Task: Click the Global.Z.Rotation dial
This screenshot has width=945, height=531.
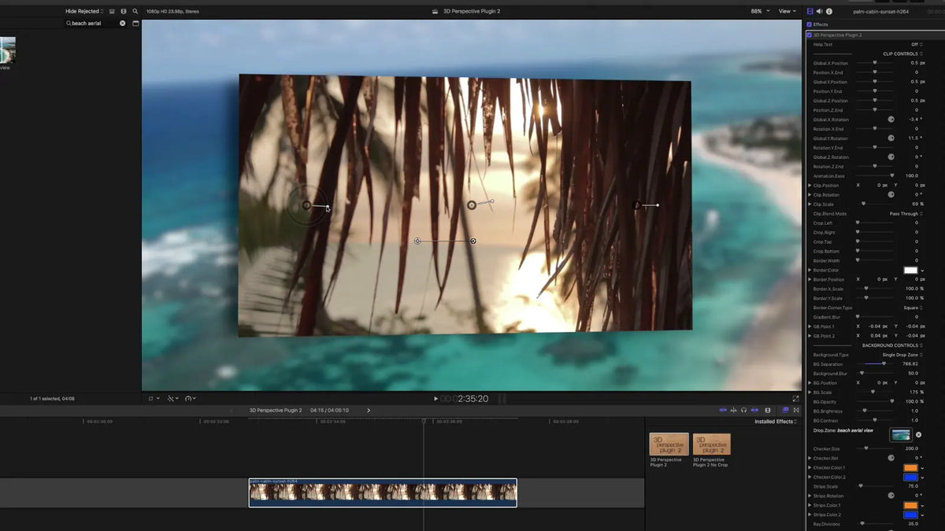Action: pos(891,157)
